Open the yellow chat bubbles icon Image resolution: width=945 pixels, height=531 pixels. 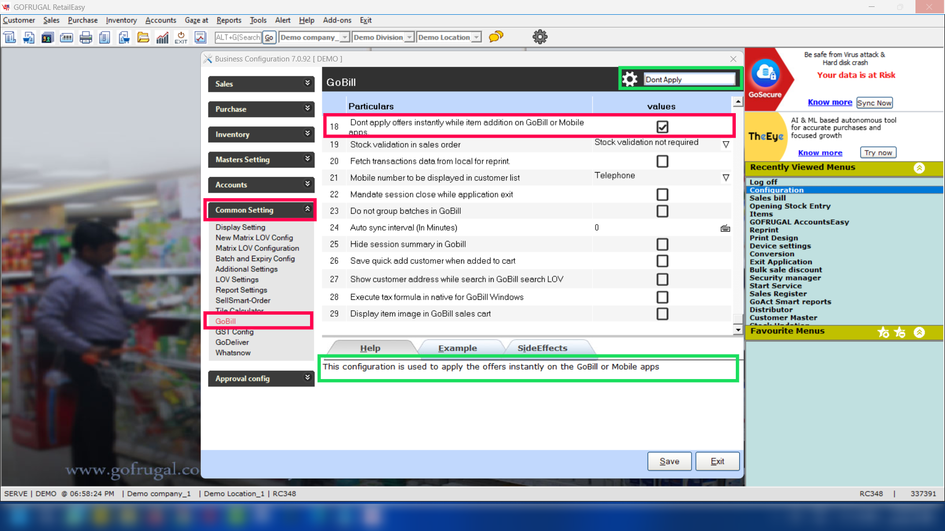(496, 37)
